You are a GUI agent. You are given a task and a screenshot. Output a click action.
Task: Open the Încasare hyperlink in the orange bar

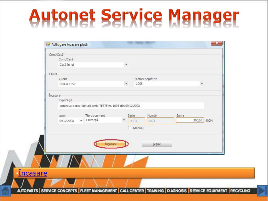click(33, 173)
